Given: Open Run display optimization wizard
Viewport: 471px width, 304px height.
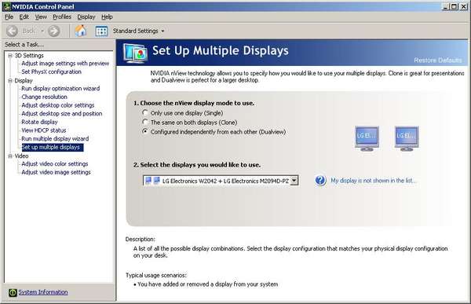Looking at the screenshot, I should click(x=60, y=89).
